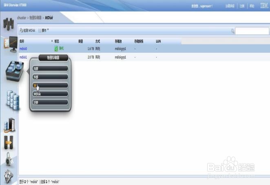Viewport: 270px width, 185px height.
Task: Open the mdisk1 link
Action: point(23,57)
